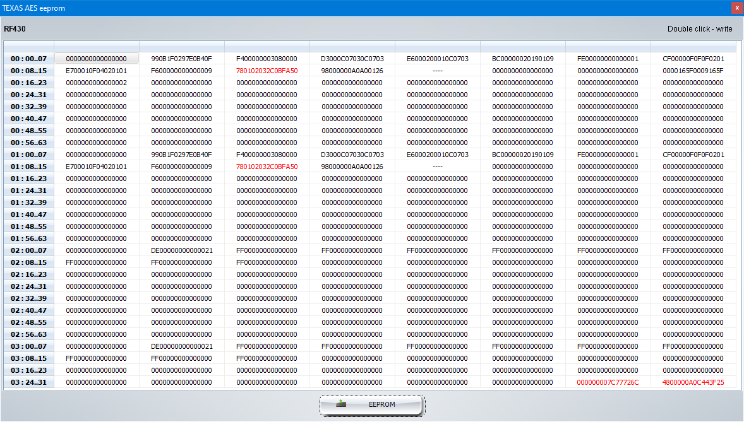This screenshot has width=744, height=422.
Task: Select cell BC00000020190109 in row 00 : 00..07
Action: point(523,59)
